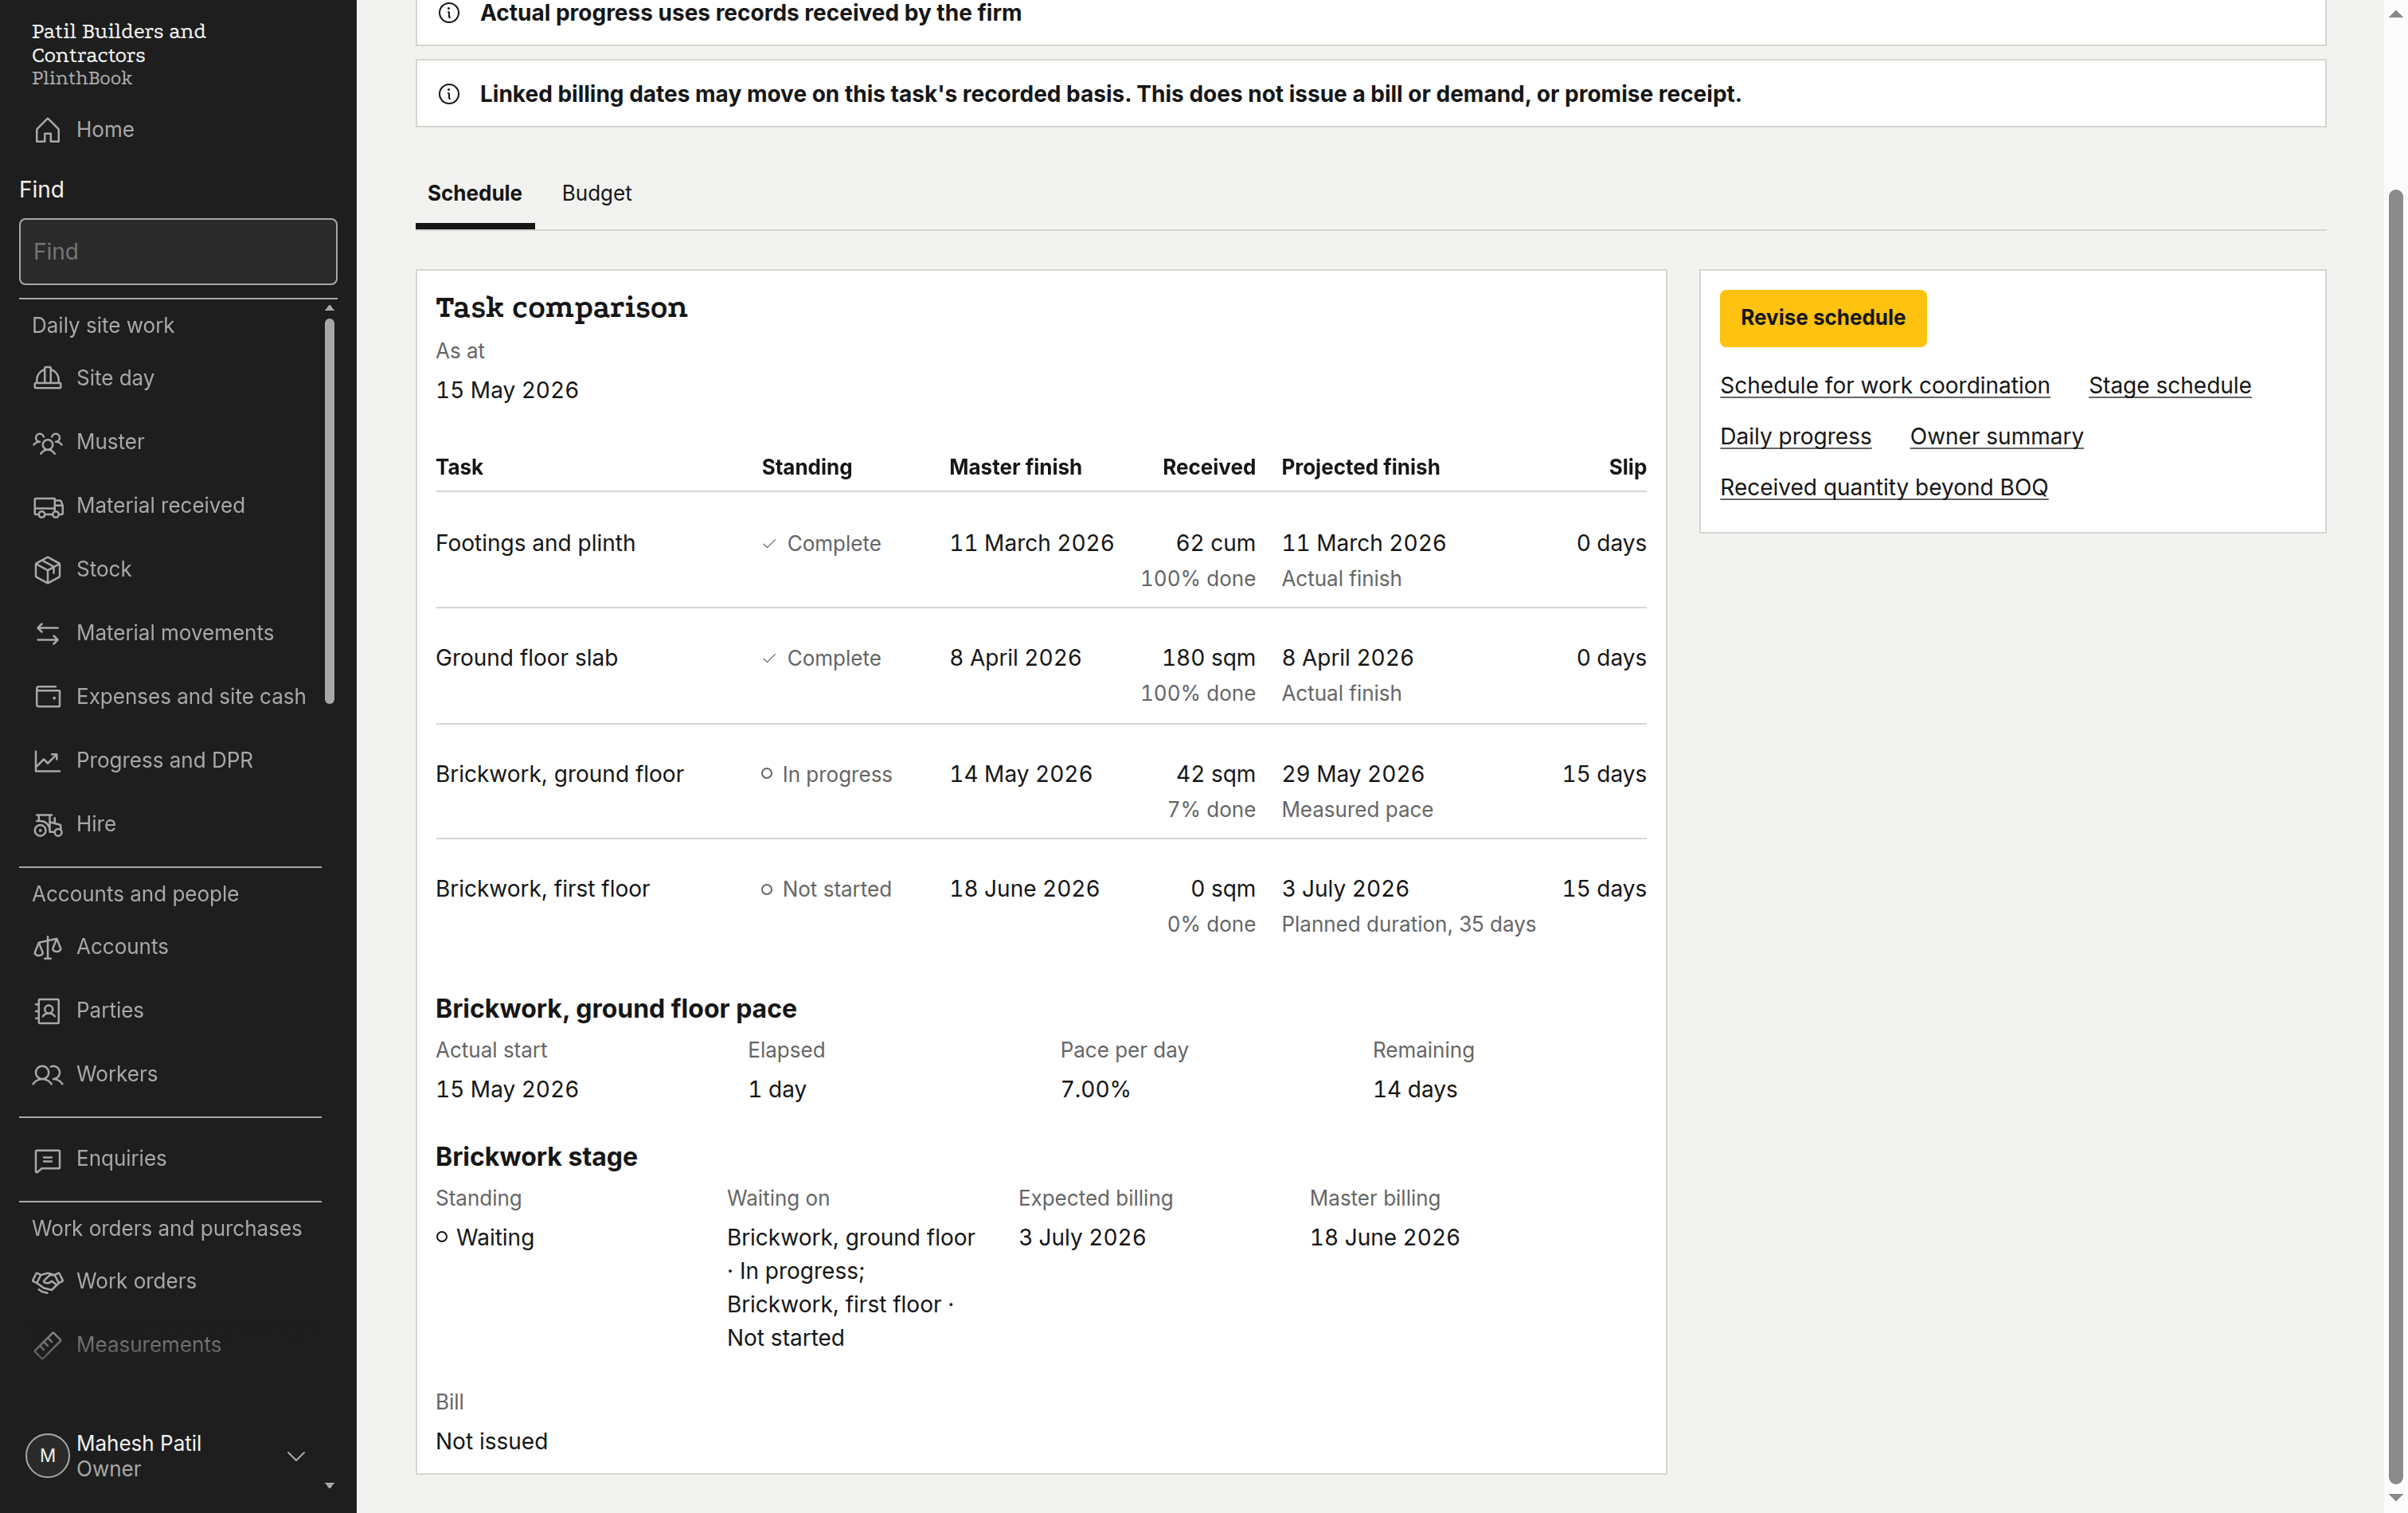Click the Patil Builders and Contractors title
Image resolution: width=2408 pixels, height=1513 pixels.
(118, 43)
